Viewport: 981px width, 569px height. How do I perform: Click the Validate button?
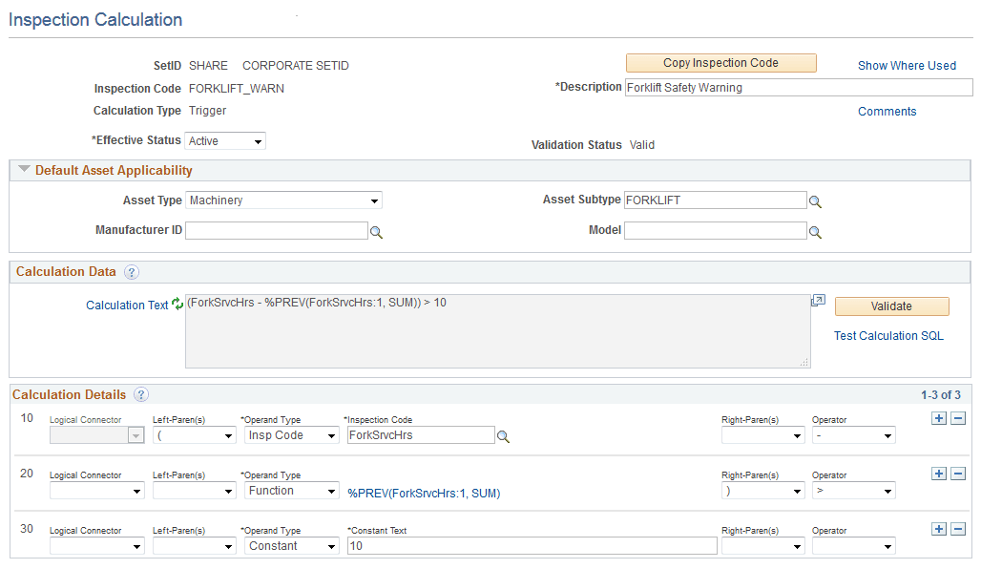coord(891,306)
